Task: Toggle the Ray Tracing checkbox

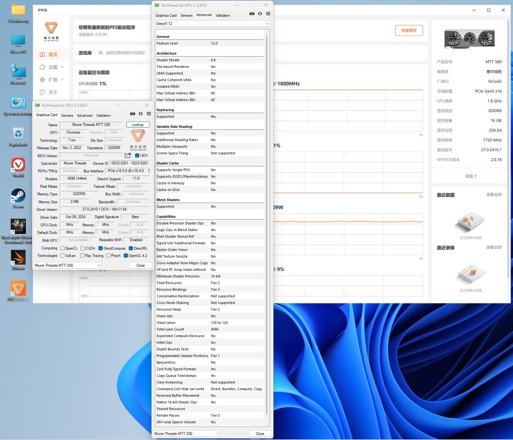Action: [x=82, y=256]
